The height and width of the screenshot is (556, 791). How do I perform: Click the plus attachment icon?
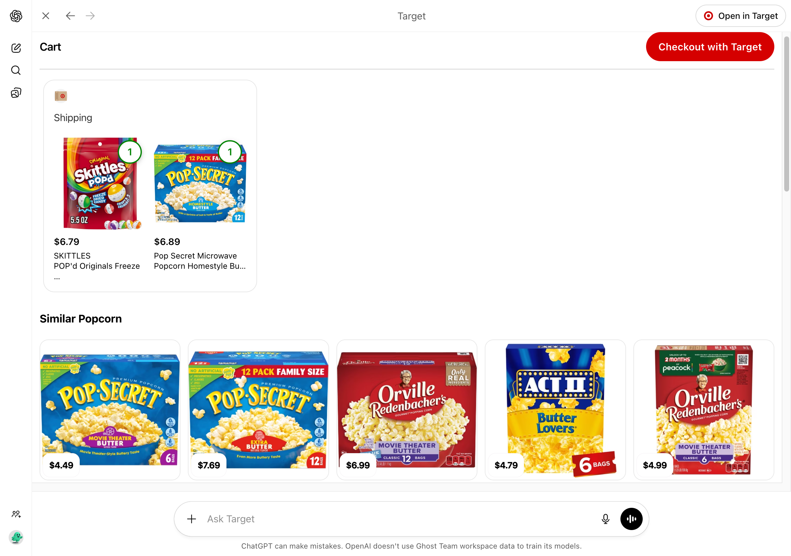click(192, 519)
